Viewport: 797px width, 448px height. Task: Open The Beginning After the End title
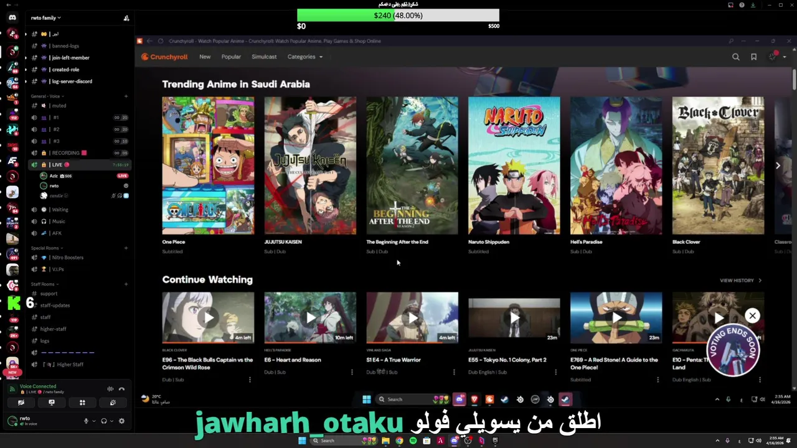[397, 242]
